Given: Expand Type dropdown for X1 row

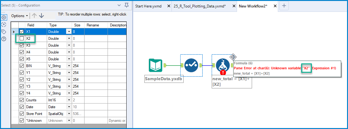Looking at the screenshot, I should 69,32.
